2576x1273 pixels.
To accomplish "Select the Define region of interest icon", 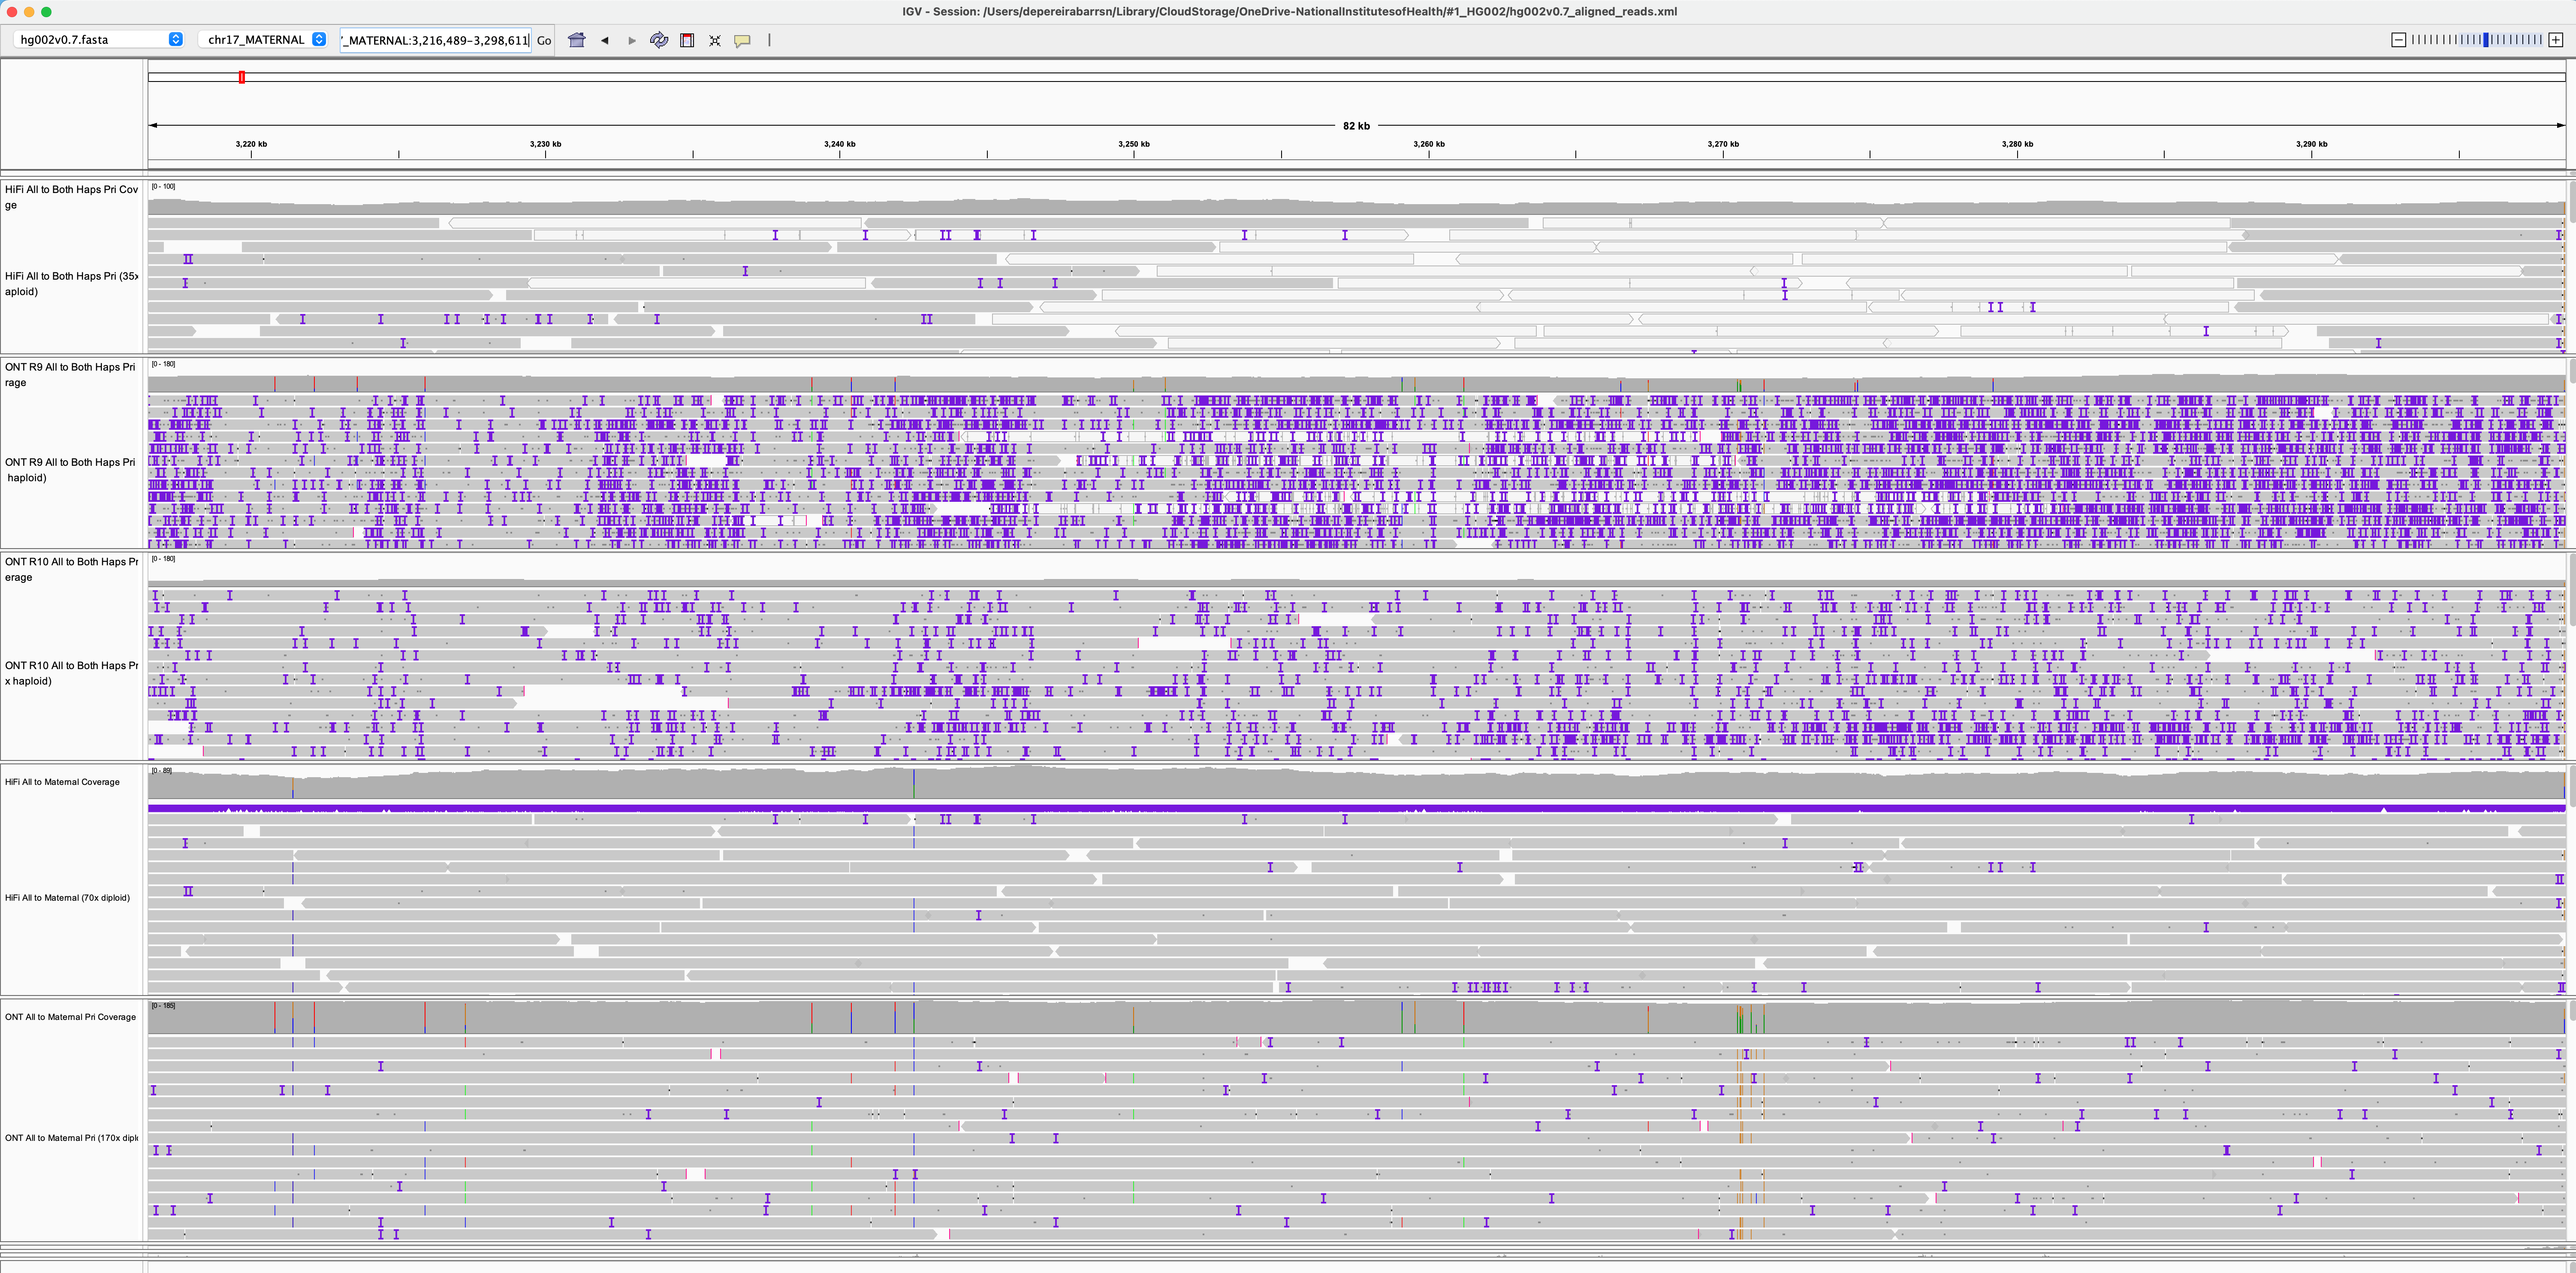I will coord(687,40).
